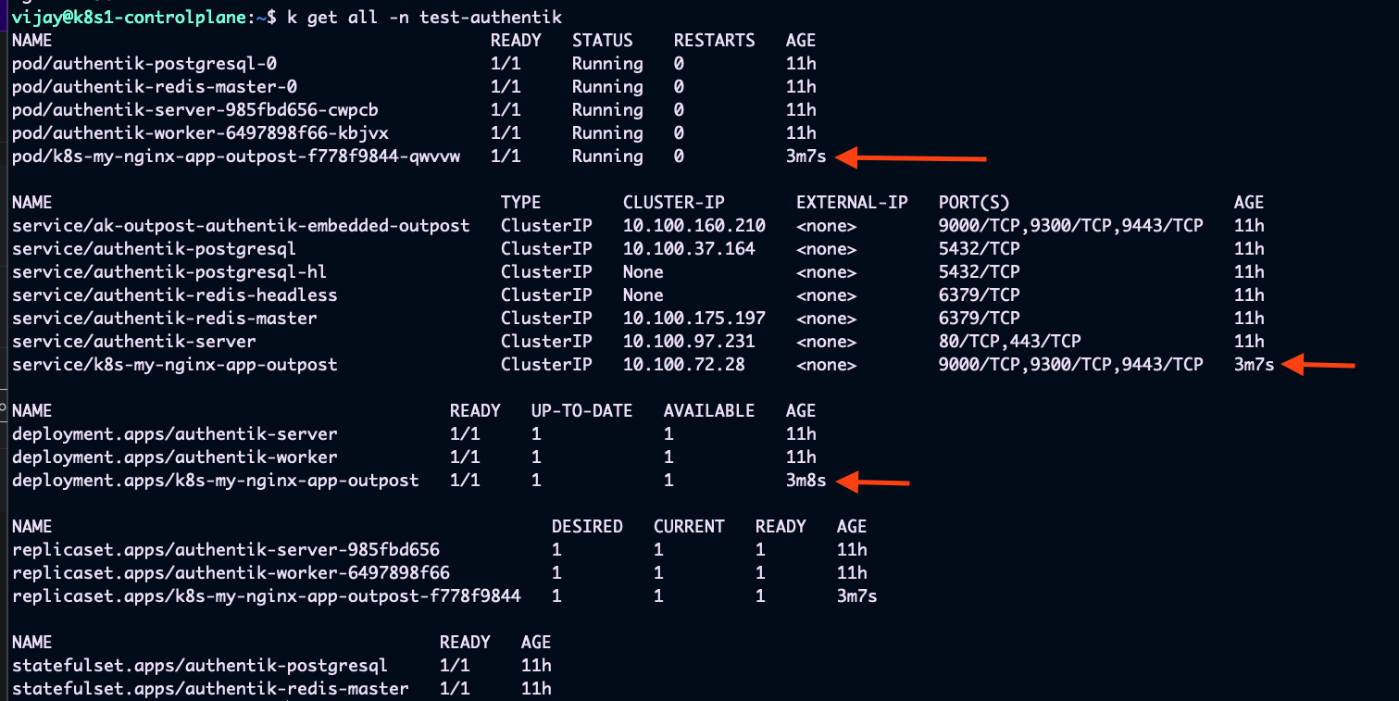The width and height of the screenshot is (1399, 701).
Task: Click replicaset.apps/authentik-server-985fbd656 entry
Action: tap(226, 550)
